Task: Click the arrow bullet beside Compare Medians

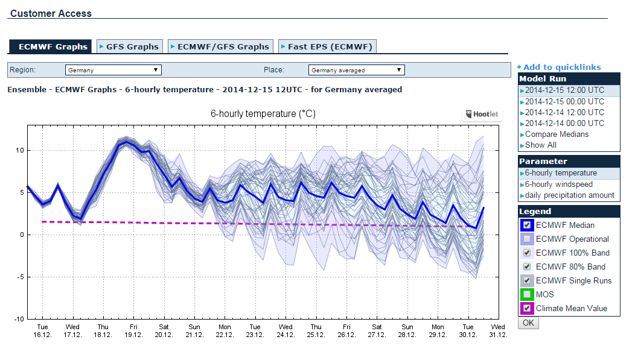Action: (x=522, y=135)
